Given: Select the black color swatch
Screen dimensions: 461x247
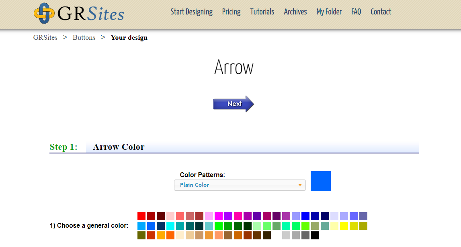Looking at the screenshot, I should point(316,235).
